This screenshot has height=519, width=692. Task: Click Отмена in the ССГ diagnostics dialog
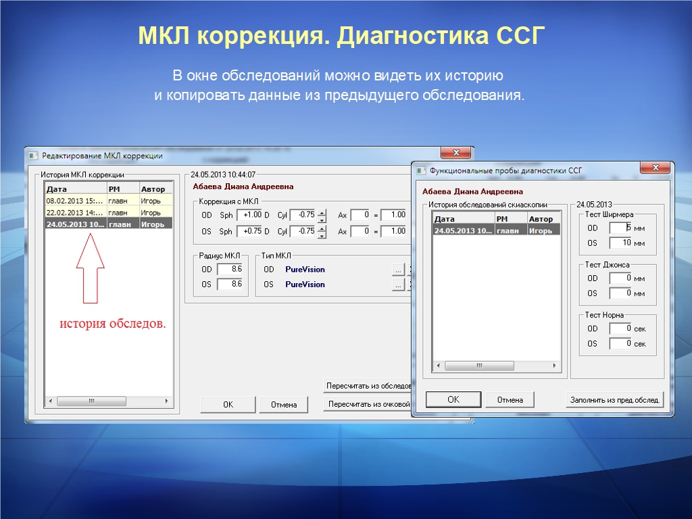click(510, 399)
